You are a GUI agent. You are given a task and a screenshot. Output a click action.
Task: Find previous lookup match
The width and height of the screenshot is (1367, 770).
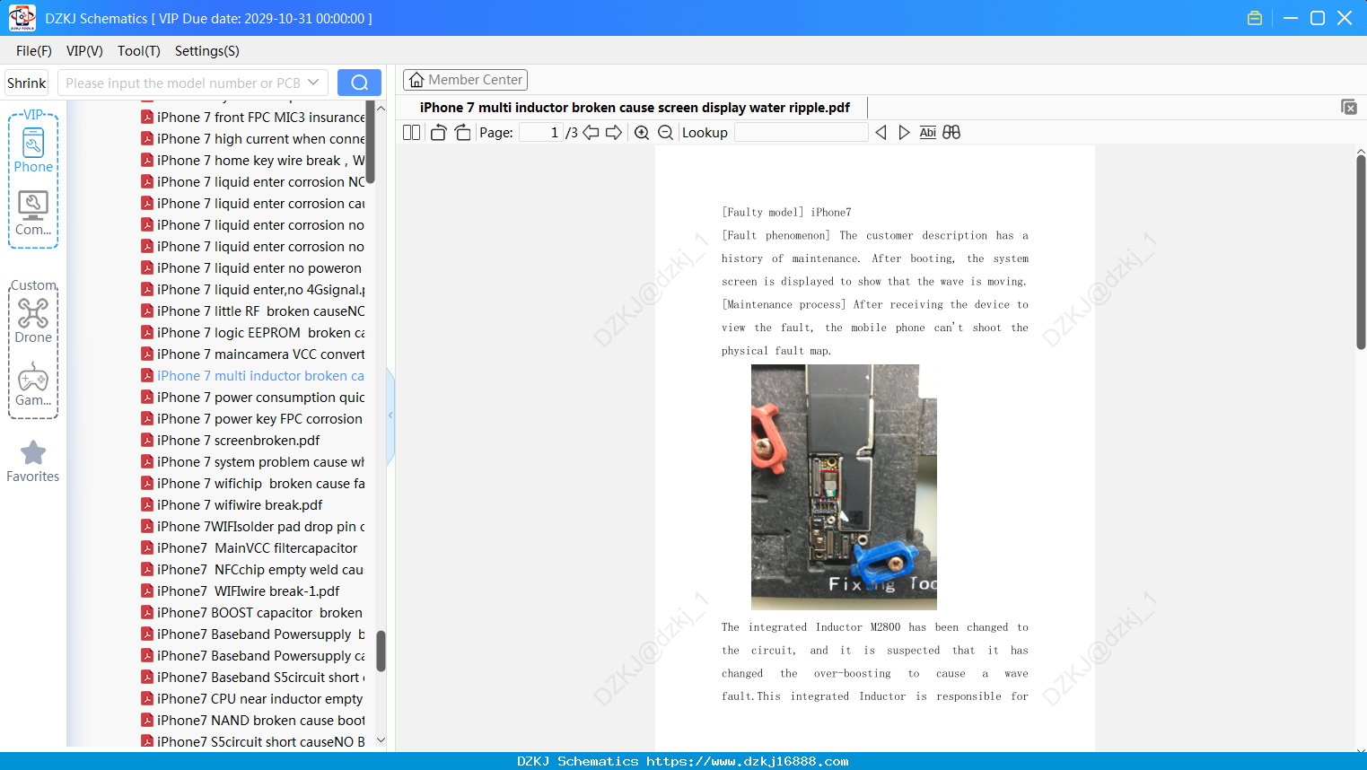tap(881, 132)
